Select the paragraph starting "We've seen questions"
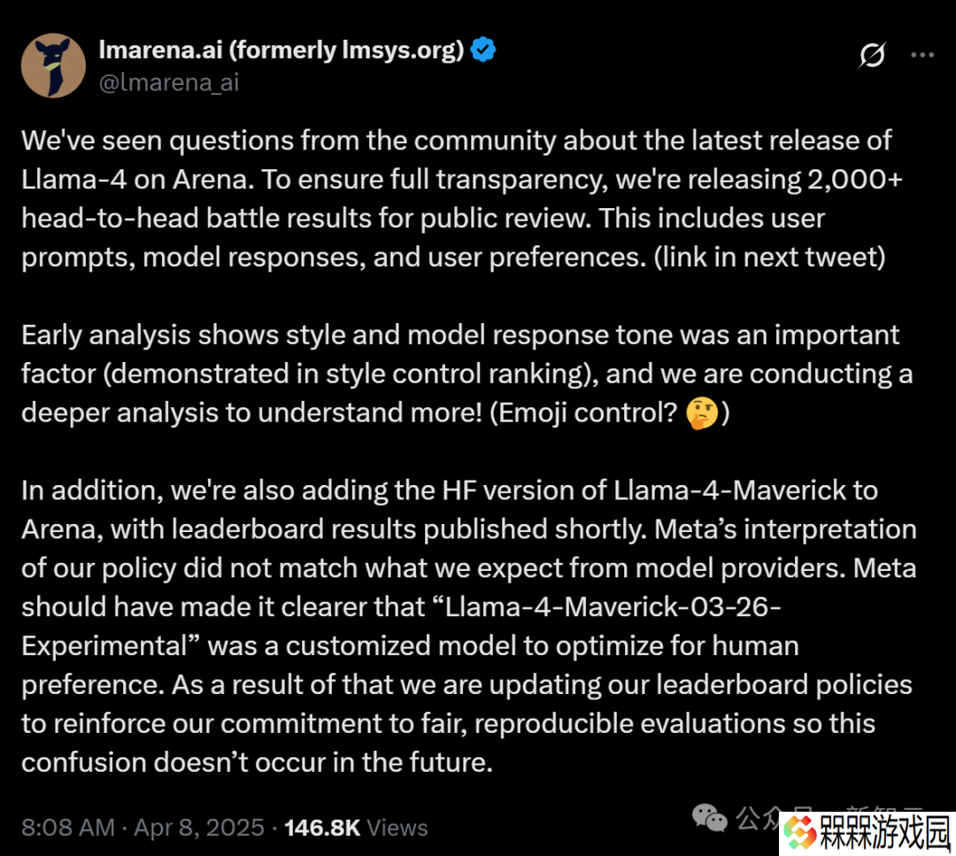Image resolution: width=956 pixels, height=856 pixels. 462,199
